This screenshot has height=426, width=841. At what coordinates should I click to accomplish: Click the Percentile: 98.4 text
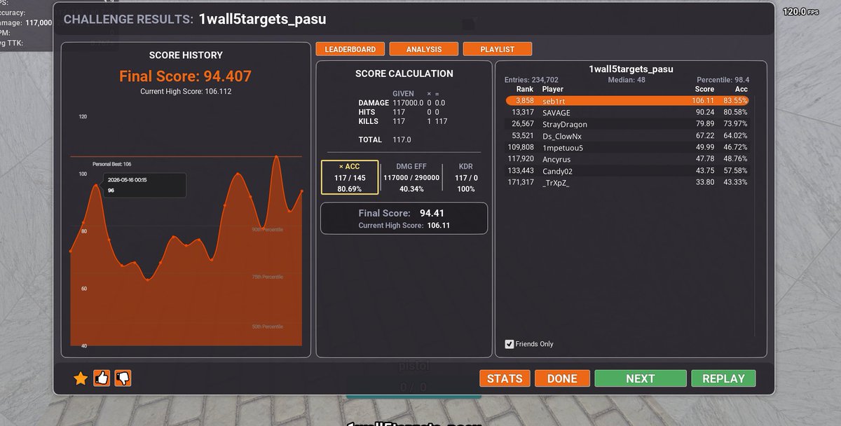(723, 80)
